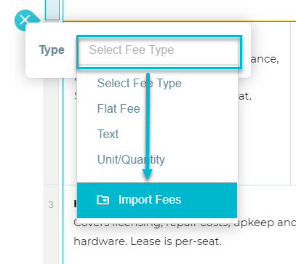This screenshot has width=296, height=264.
Task: Click the empty column right of the description
Action: [x=293, y=103]
